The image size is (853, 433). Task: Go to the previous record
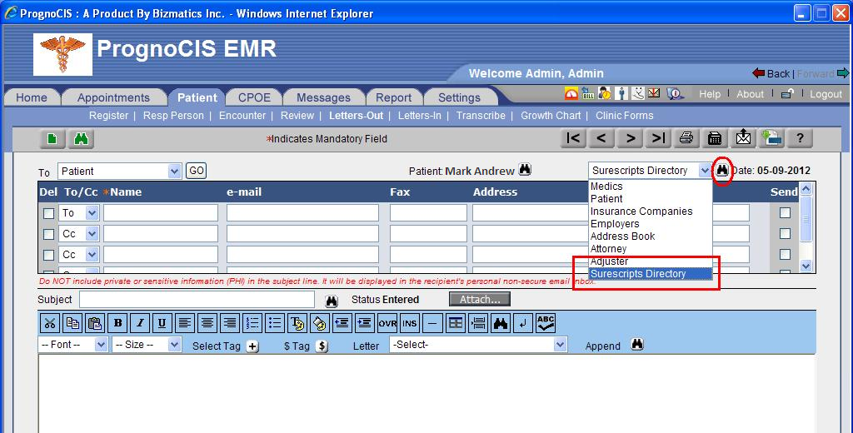601,138
